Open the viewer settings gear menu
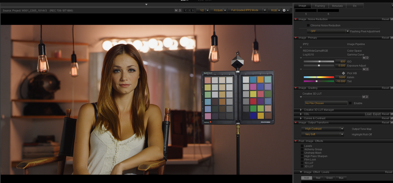Screen dimensions: 393x183 [x=286, y=10]
